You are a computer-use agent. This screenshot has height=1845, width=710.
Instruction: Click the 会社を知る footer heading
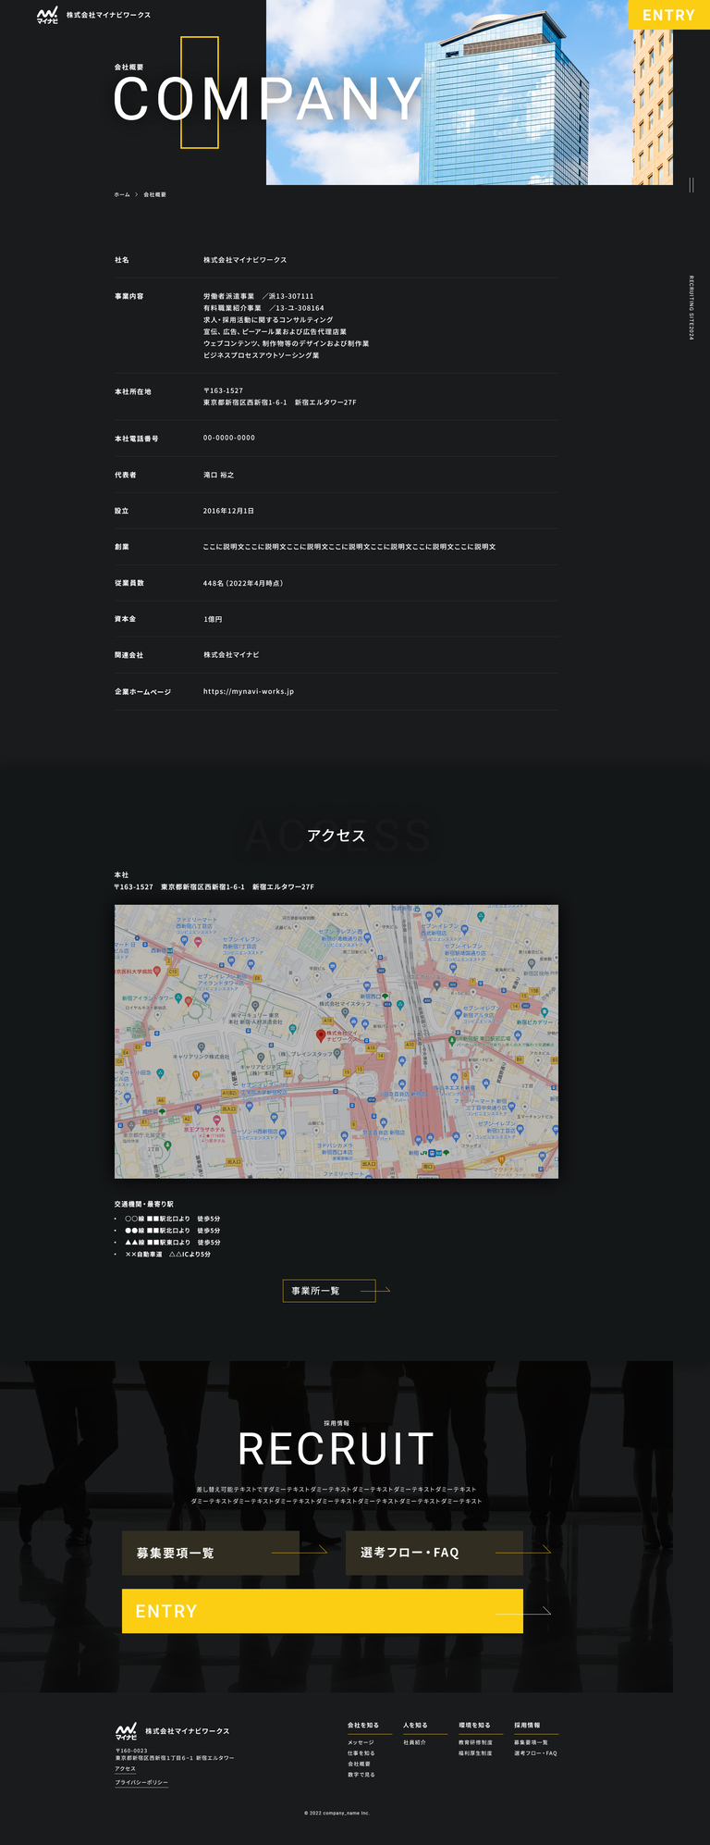tap(363, 1726)
